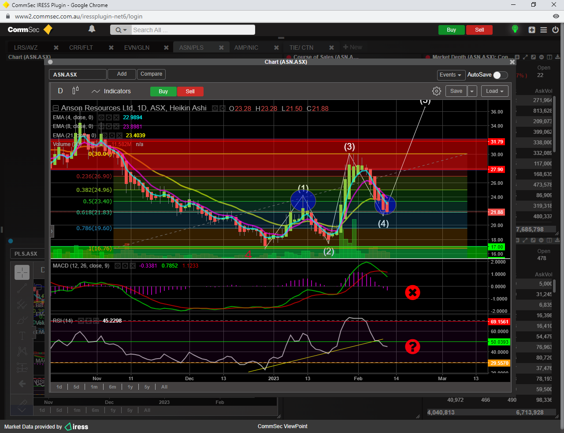The image size is (564, 433).
Task: Click the ASN.ASX symbol input field
Action: pos(78,74)
